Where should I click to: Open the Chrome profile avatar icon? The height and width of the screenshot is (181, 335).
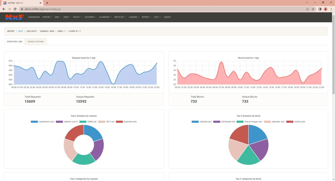326,9
